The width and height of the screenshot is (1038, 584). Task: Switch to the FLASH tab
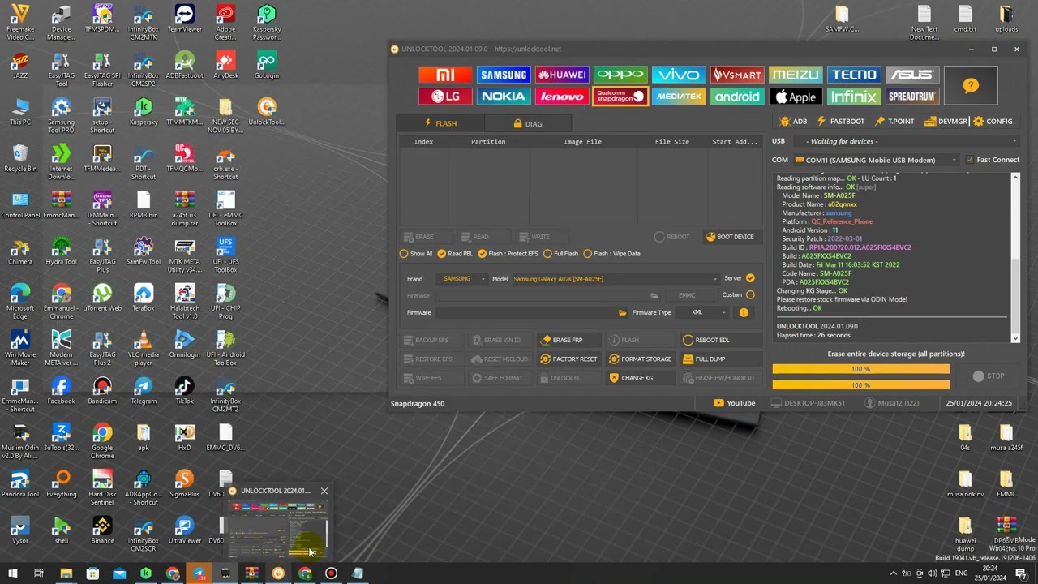pos(441,123)
